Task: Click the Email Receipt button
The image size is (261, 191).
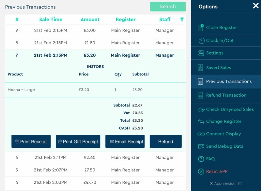Action: point(125,142)
